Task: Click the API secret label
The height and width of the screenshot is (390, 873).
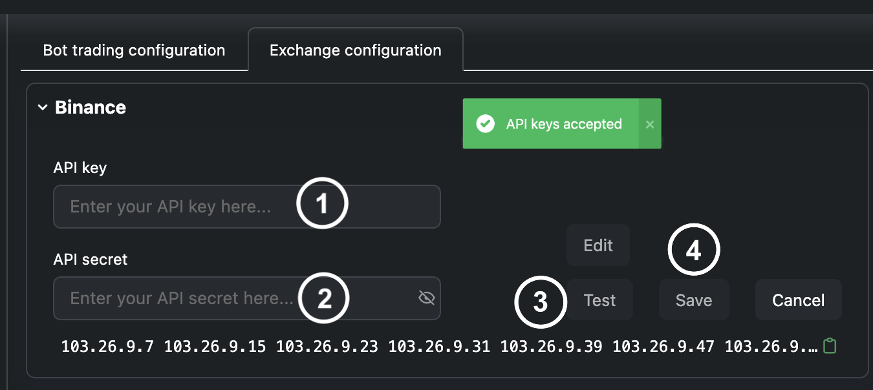Action: click(91, 260)
